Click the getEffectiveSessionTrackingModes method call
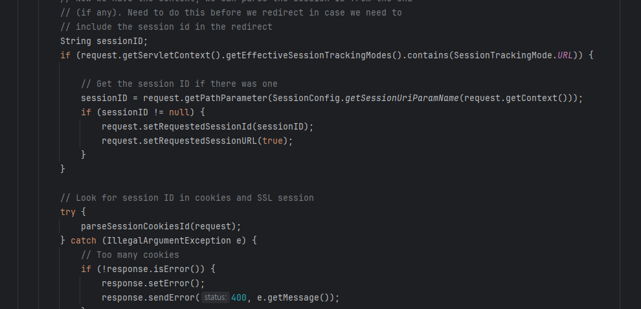Viewport: 641px width, 309px height. point(309,55)
